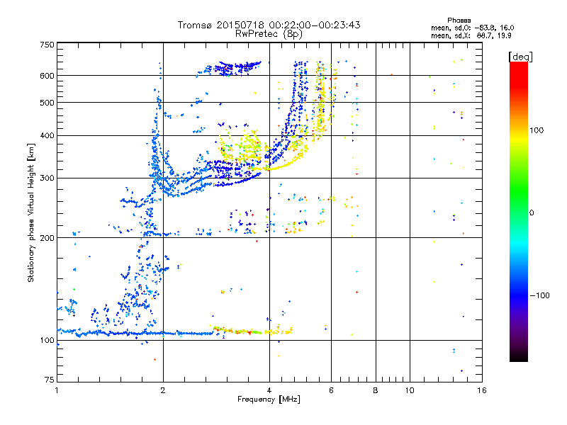Click the y-axis tick label '500'

[47, 103]
